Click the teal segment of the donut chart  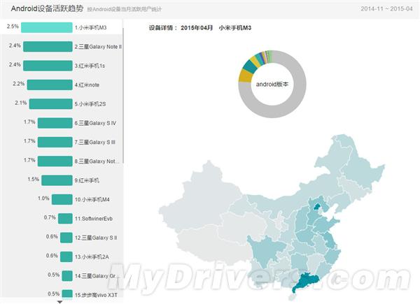(250, 66)
